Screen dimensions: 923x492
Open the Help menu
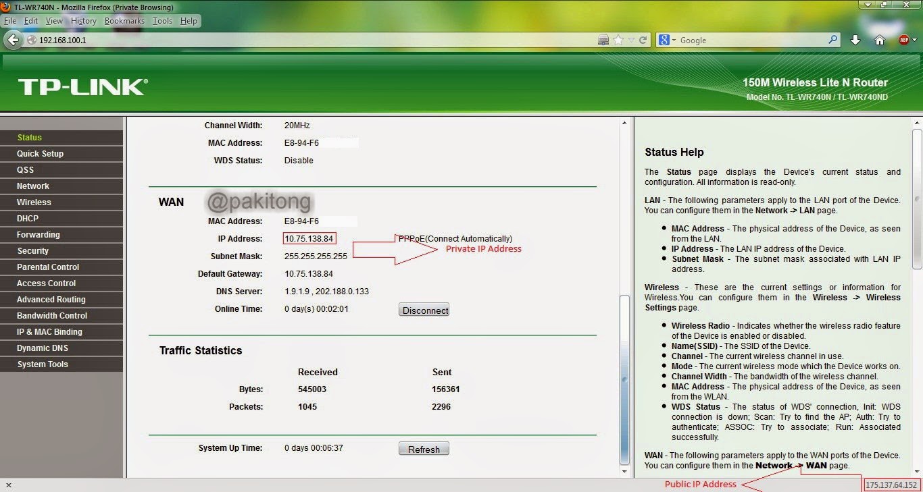click(189, 21)
